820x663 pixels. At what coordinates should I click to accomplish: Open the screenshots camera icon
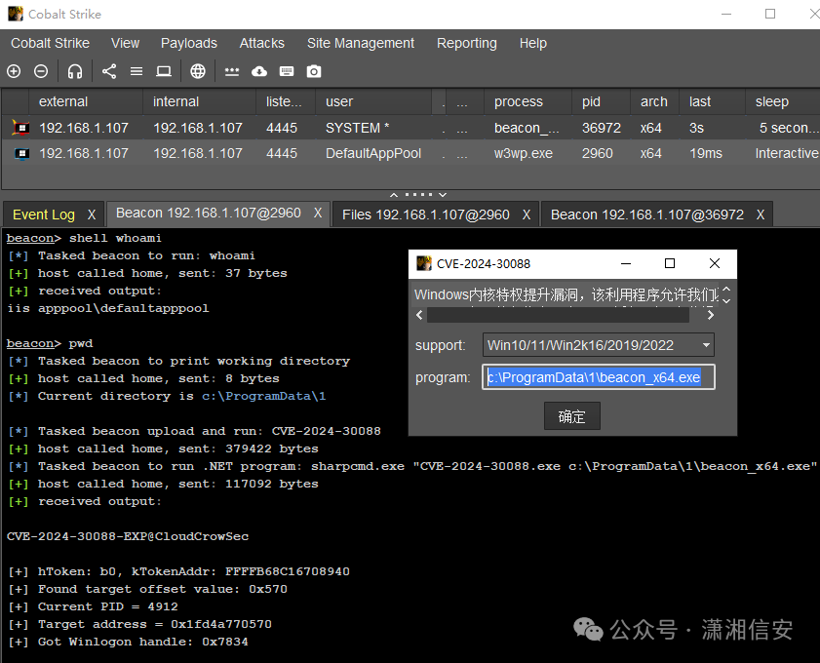(314, 71)
